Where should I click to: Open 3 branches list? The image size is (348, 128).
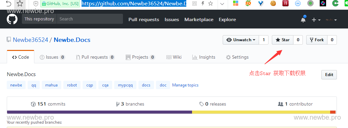pos(130,104)
